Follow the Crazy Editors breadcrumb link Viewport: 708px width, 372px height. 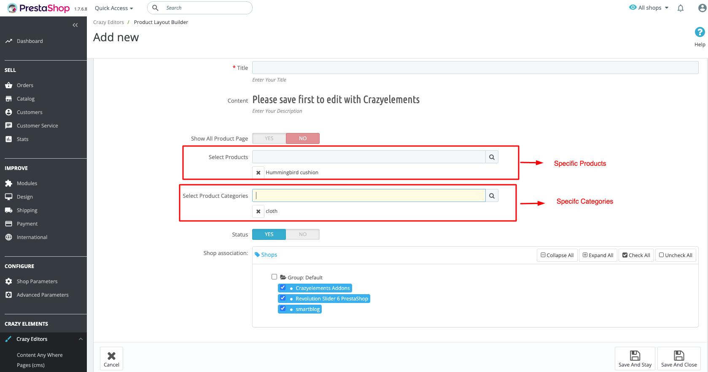[x=108, y=22]
